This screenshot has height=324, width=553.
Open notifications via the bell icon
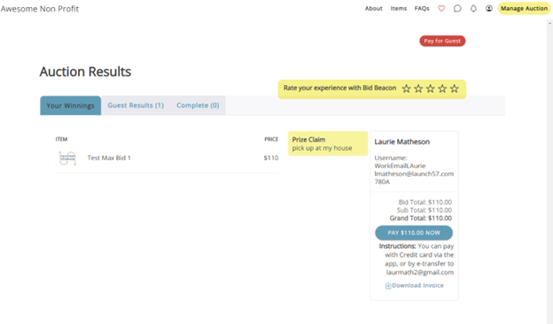(x=473, y=9)
